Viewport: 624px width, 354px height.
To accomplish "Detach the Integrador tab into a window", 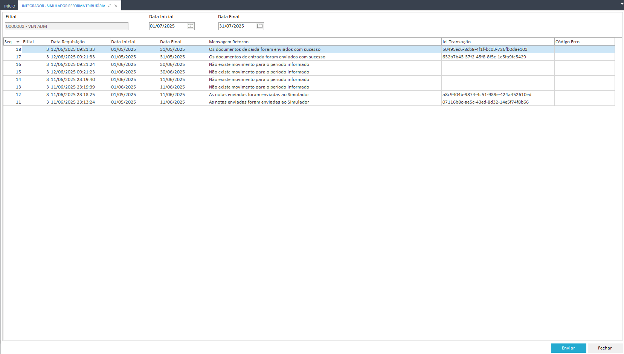I will 110,6.
